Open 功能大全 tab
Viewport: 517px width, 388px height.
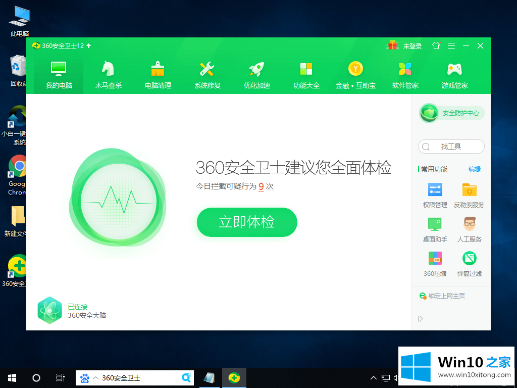point(306,75)
